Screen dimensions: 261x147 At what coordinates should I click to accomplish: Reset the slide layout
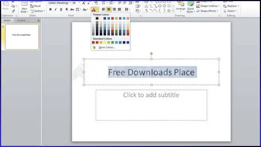point(35,6)
